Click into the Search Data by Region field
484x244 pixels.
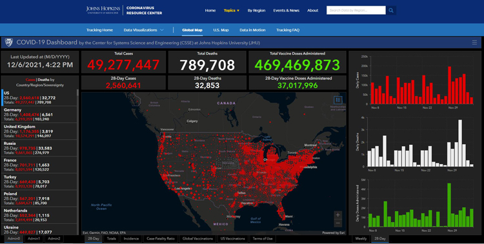(356, 10)
